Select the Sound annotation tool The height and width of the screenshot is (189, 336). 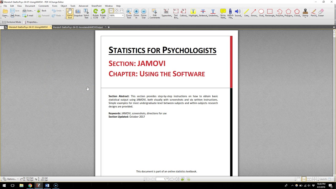(x=238, y=13)
